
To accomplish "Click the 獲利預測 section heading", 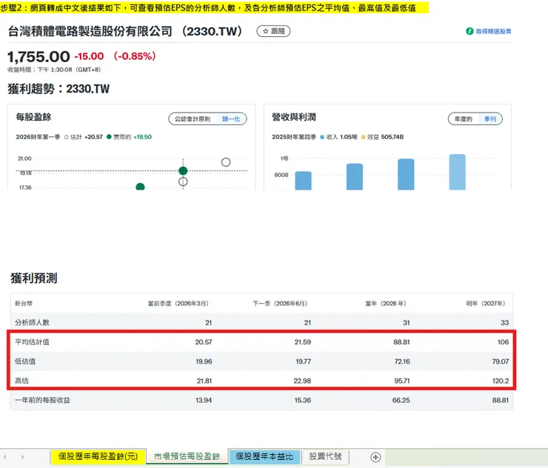I will (x=34, y=278).
